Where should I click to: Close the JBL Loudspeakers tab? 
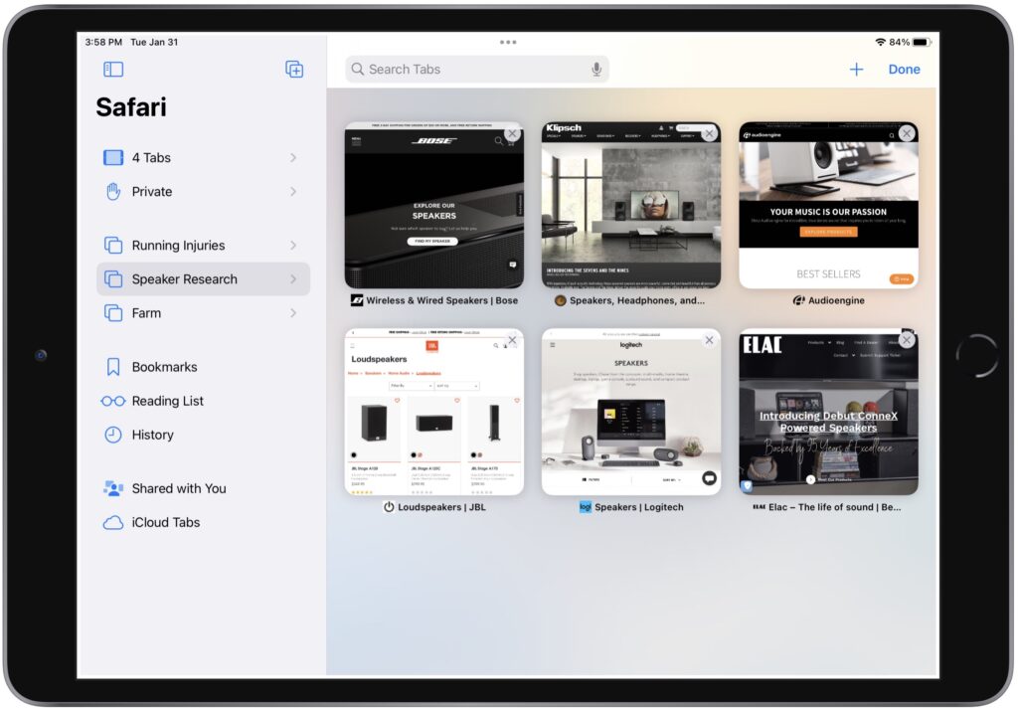[x=512, y=340]
